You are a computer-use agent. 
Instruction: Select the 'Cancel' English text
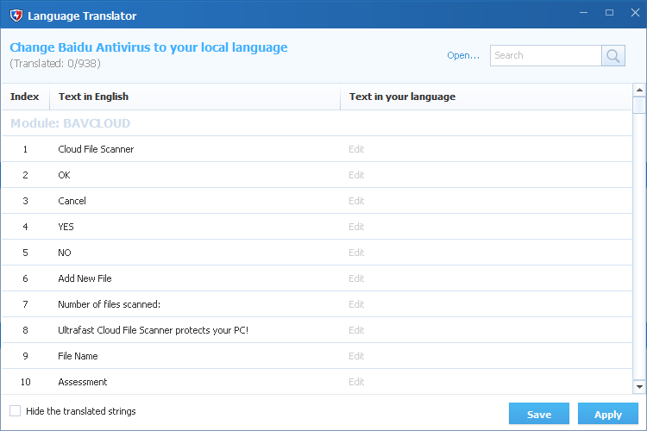click(x=72, y=201)
